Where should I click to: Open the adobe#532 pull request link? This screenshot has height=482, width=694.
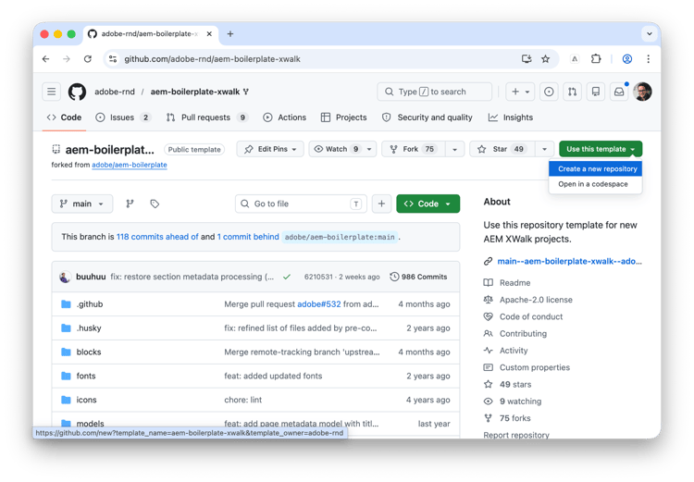click(318, 304)
